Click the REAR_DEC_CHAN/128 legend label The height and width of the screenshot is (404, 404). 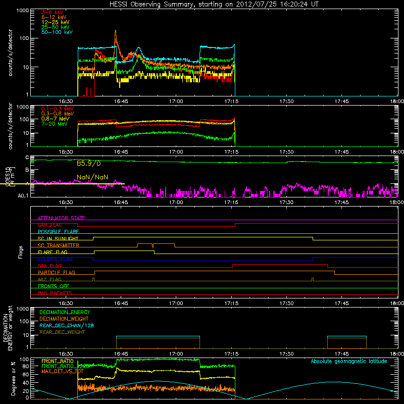67,326
